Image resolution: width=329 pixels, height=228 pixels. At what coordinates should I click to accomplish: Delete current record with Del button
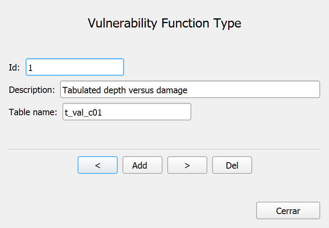click(x=232, y=165)
